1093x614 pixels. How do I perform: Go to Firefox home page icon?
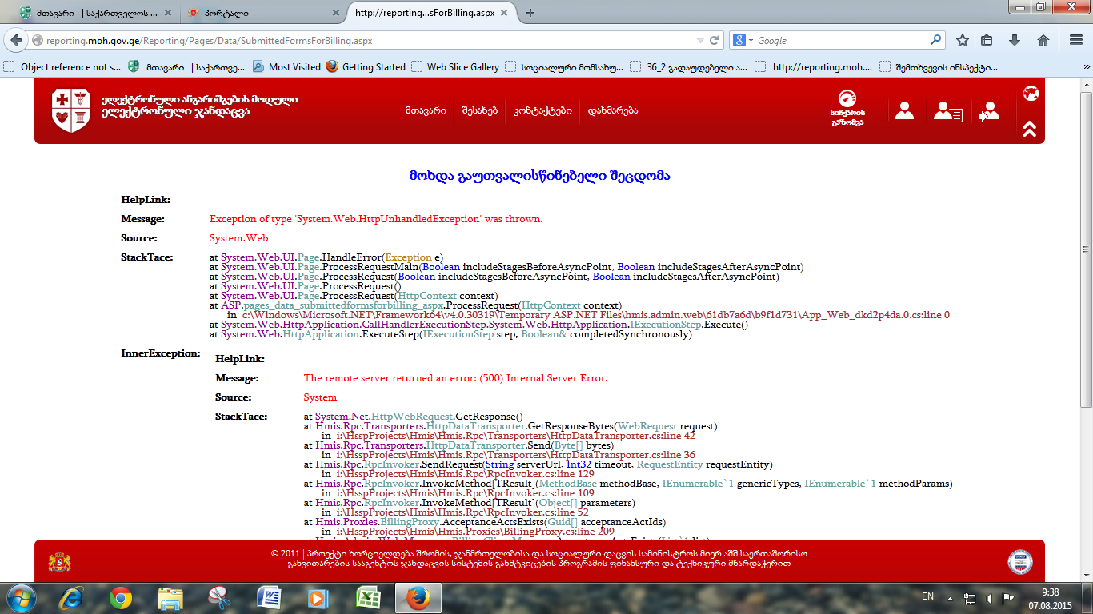coord(1043,40)
